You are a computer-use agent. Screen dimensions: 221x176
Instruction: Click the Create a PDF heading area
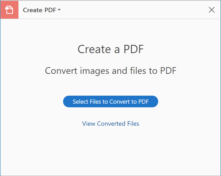[110, 49]
